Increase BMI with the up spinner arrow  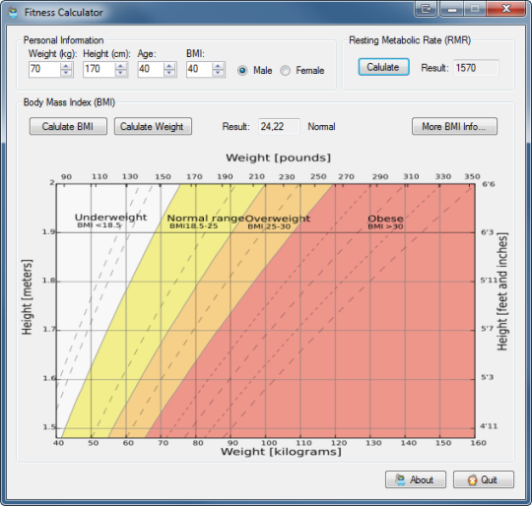(x=218, y=66)
